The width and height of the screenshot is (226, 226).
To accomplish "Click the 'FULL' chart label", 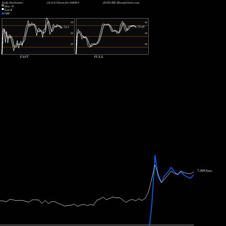I will [x=99, y=57].
